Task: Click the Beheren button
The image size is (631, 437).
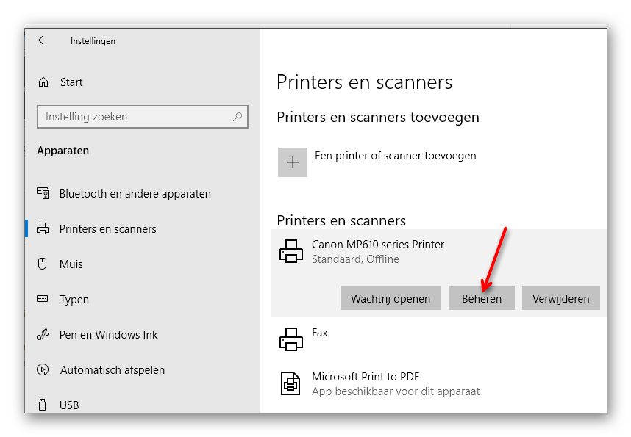Action: point(482,298)
